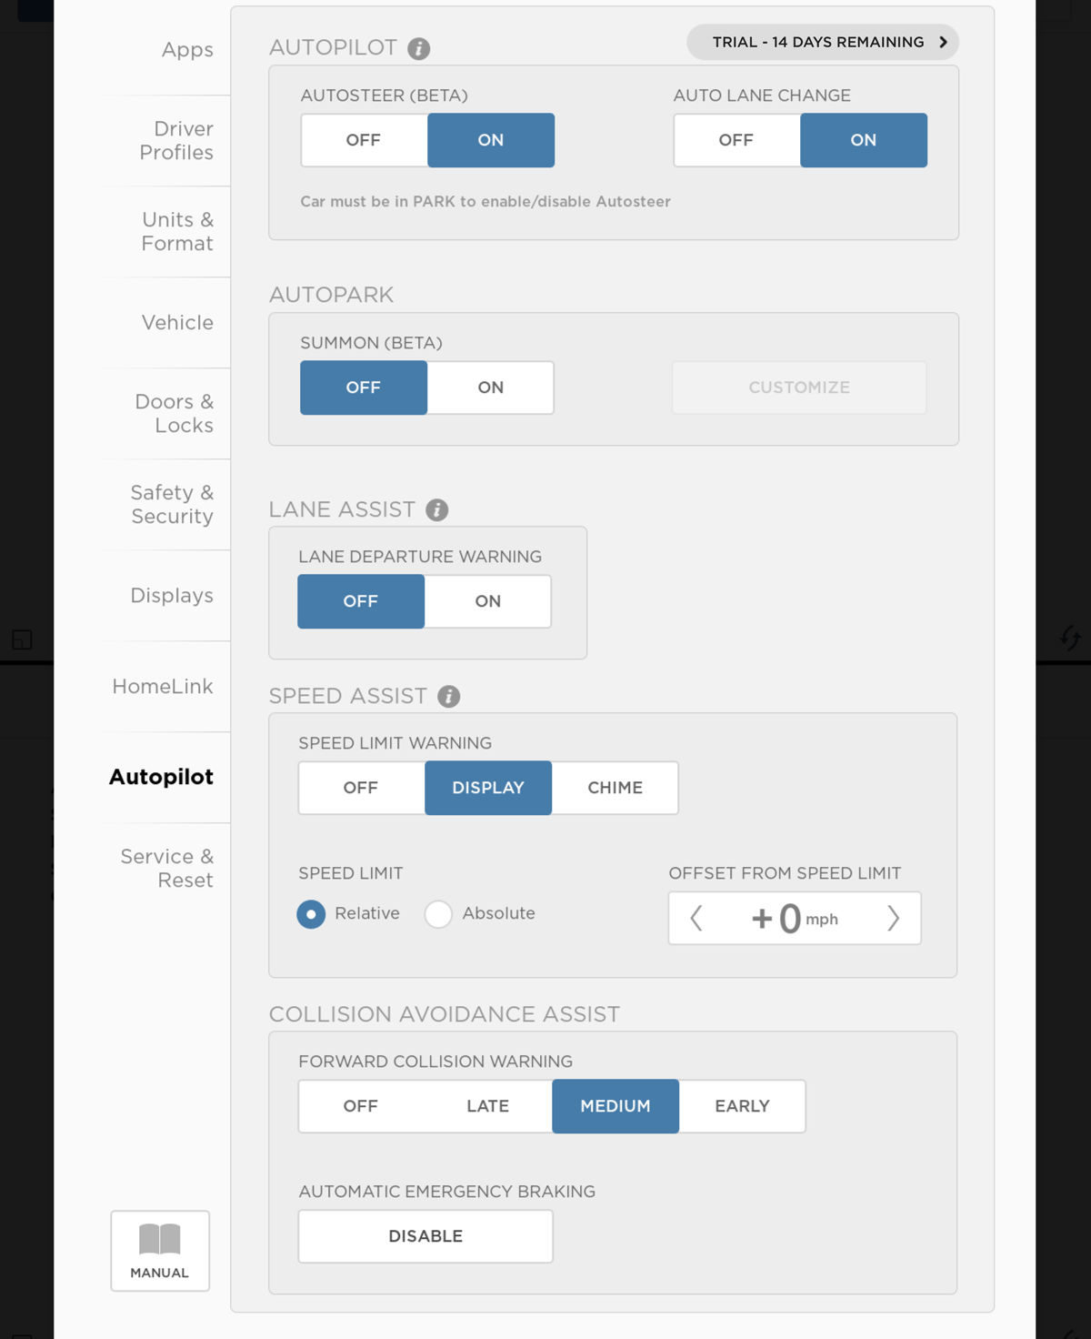Switch Summon (Beta) off
Image resolution: width=1091 pixels, height=1339 pixels.
point(364,388)
